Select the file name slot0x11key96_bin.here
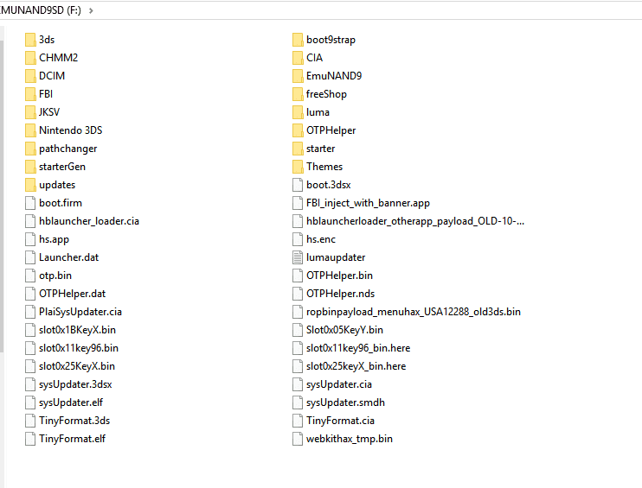The height and width of the screenshot is (488, 642). pyautogui.click(x=358, y=348)
